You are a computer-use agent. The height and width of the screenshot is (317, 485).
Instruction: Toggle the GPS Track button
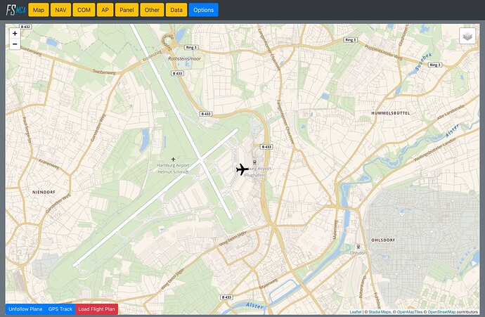[60, 309]
